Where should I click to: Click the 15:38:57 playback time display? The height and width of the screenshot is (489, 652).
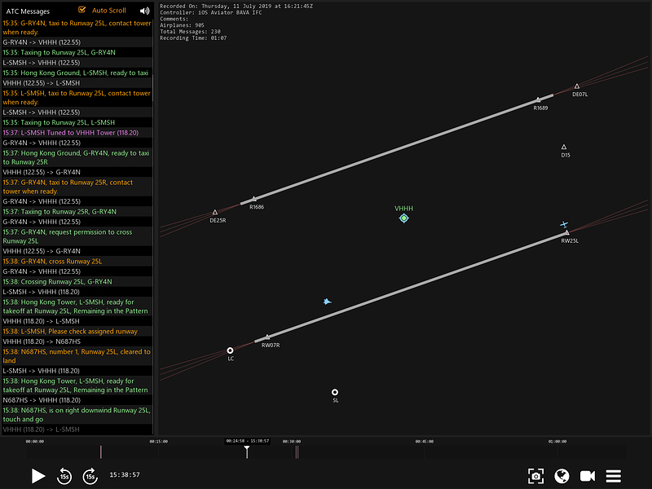click(x=125, y=475)
